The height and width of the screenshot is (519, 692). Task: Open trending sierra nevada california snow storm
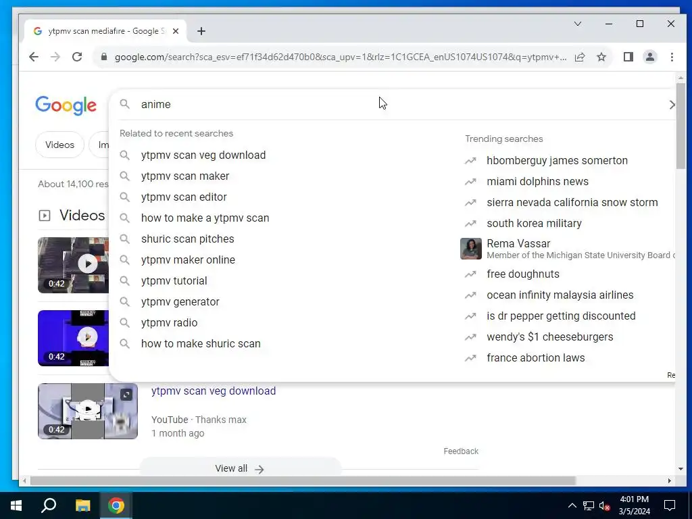click(572, 203)
